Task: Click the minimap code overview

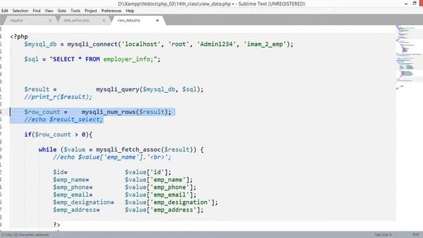Action: (408, 58)
